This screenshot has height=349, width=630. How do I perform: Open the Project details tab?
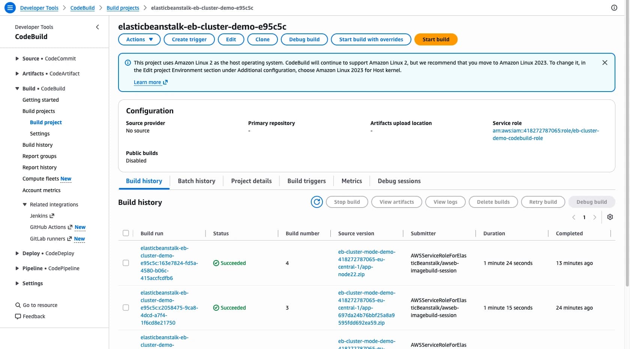point(251,181)
